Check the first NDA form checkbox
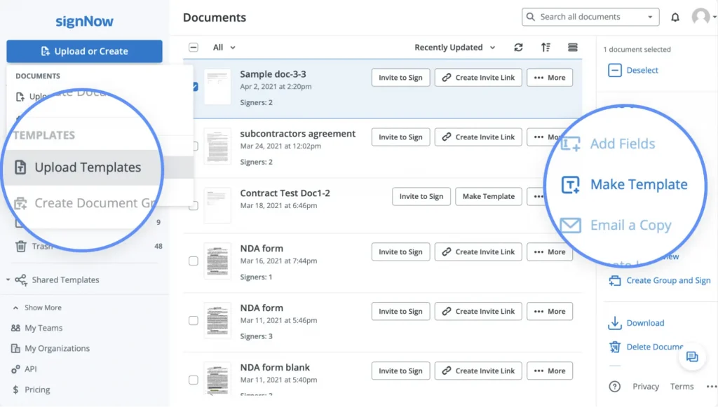718x407 pixels. coord(194,261)
